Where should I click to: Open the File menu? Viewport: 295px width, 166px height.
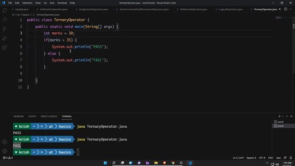[x=10, y=3]
